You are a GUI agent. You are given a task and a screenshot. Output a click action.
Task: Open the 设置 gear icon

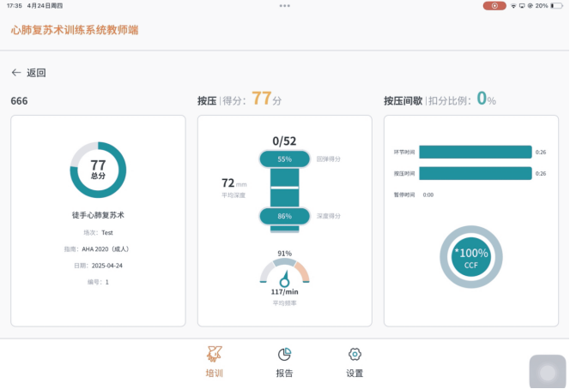pos(355,354)
